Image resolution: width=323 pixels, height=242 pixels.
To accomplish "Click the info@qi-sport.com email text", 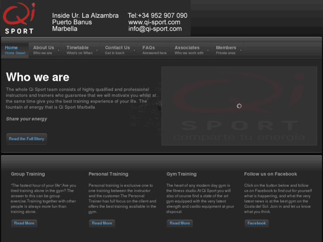I will (155, 29).
